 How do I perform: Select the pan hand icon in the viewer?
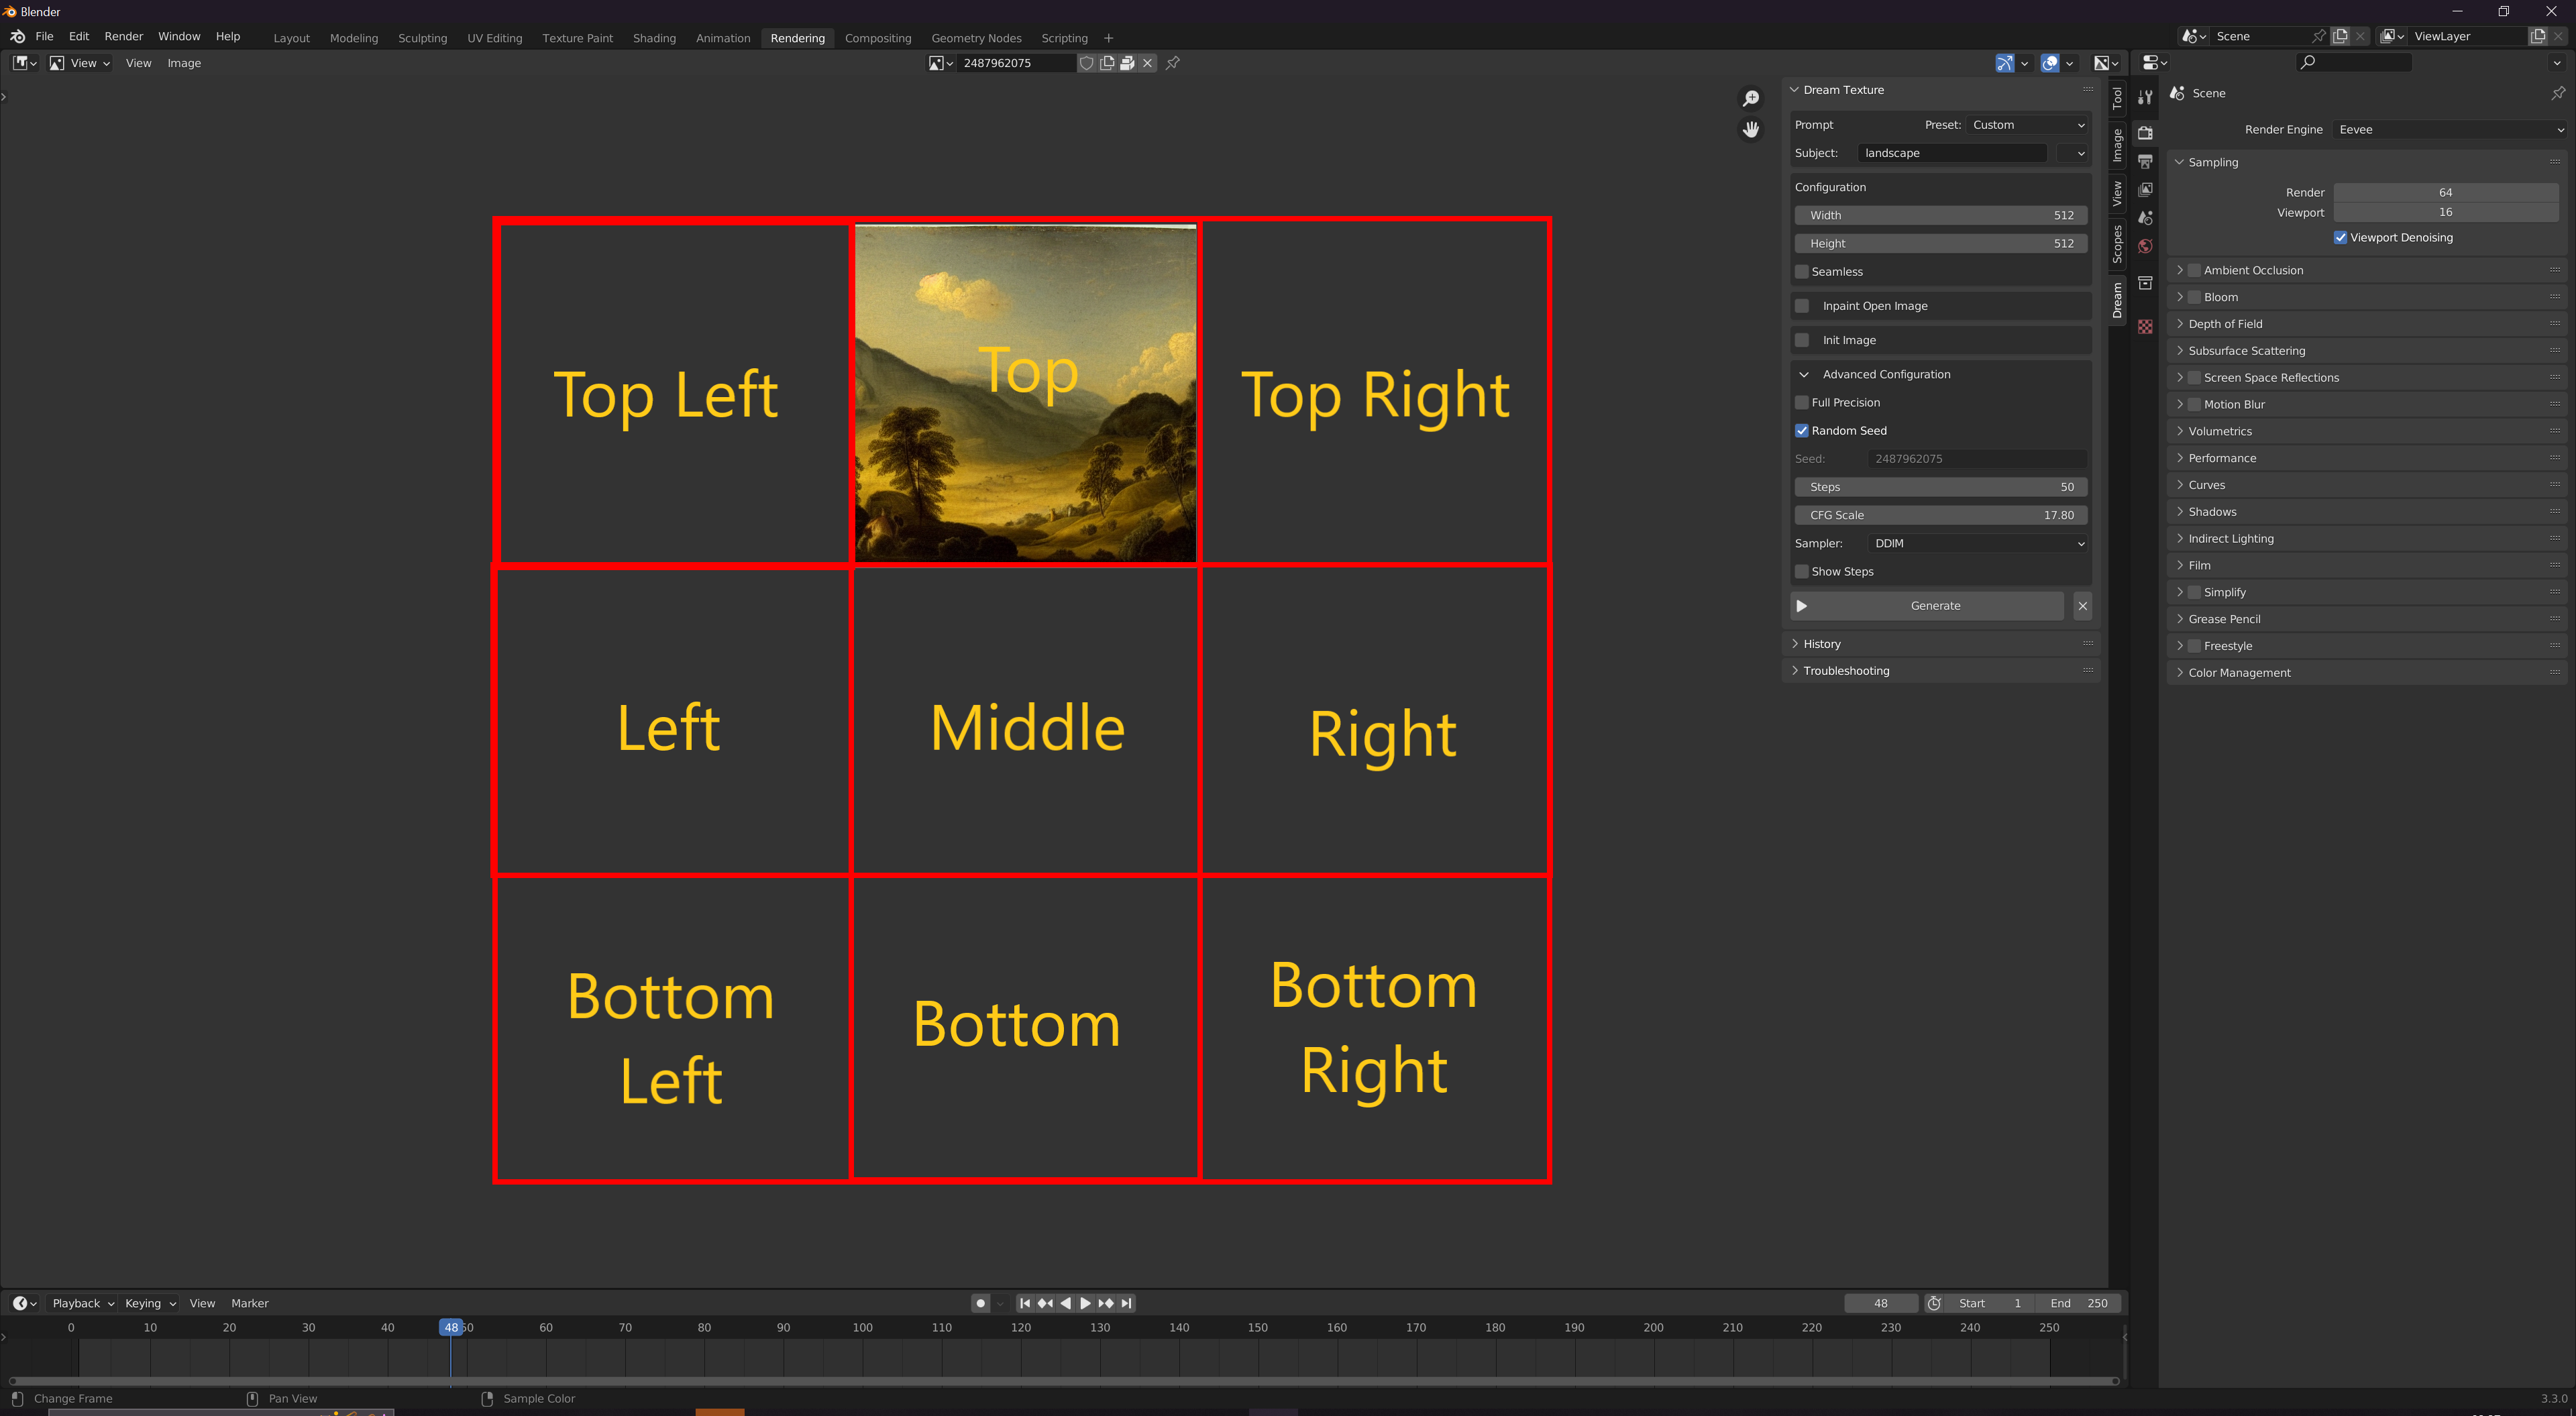(1751, 129)
